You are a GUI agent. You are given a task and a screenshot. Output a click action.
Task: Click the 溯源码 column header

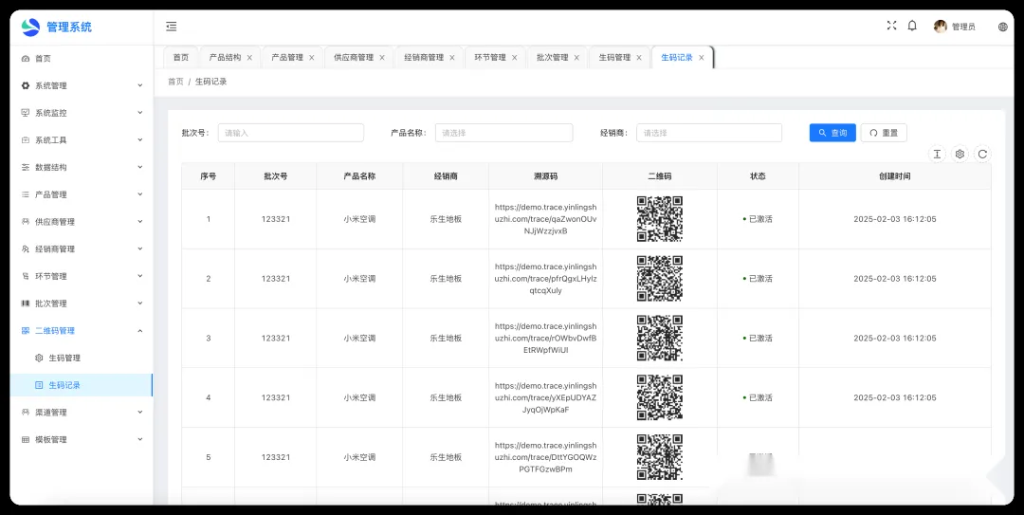(545, 176)
